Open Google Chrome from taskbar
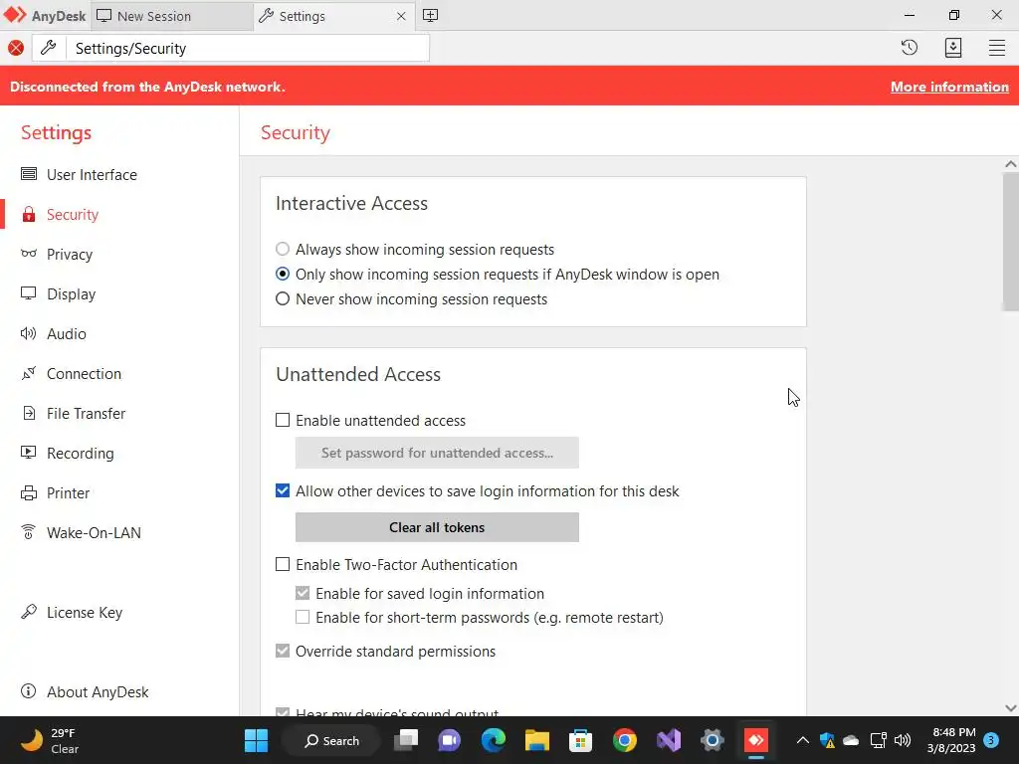This screenshot has height=764, width=1019. 625,740
